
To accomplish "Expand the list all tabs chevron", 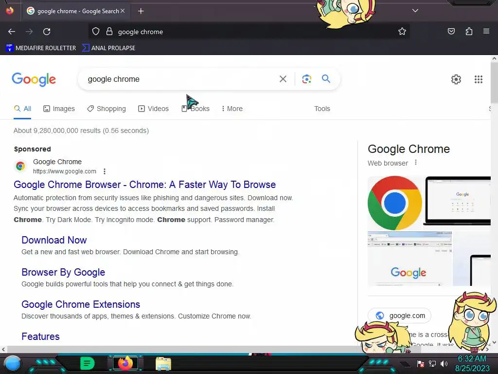I will [x=415, y=11].
